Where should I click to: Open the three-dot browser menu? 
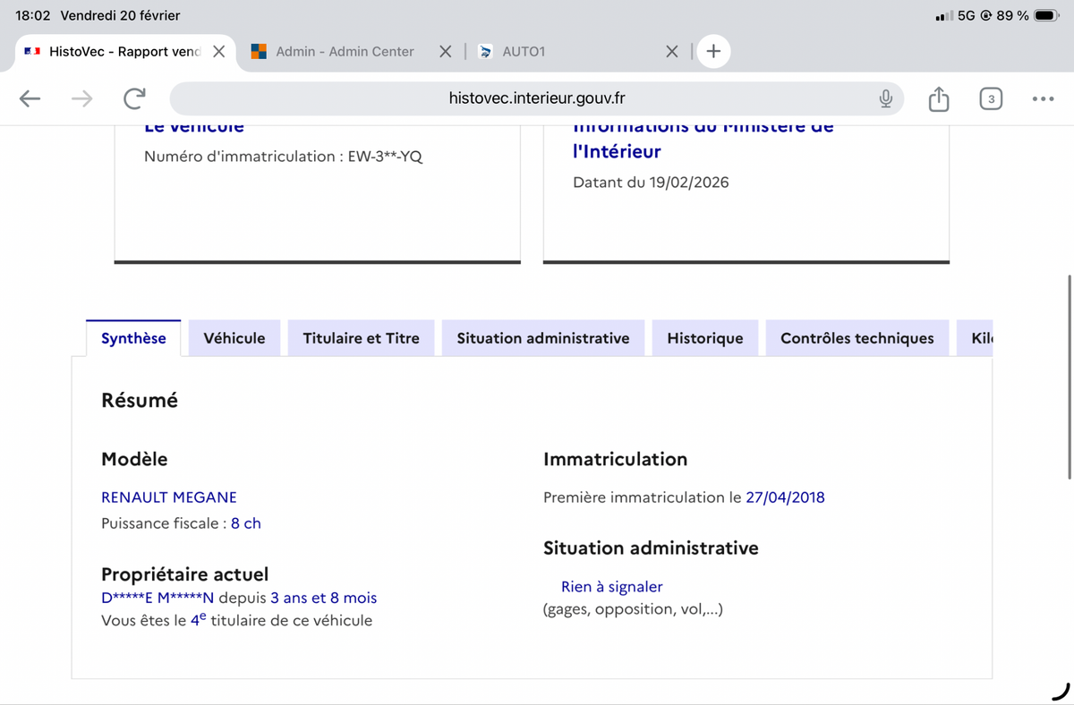(1043, 98)
